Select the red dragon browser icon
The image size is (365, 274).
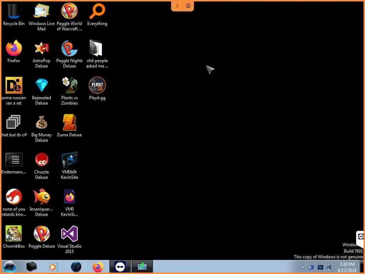click(x=14, y=203)
